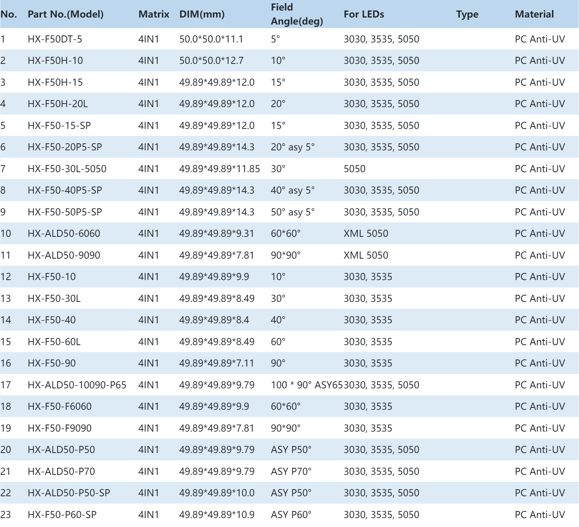
Task: Select part number HX-F50DT-5
Action: [x=55, y=39]
